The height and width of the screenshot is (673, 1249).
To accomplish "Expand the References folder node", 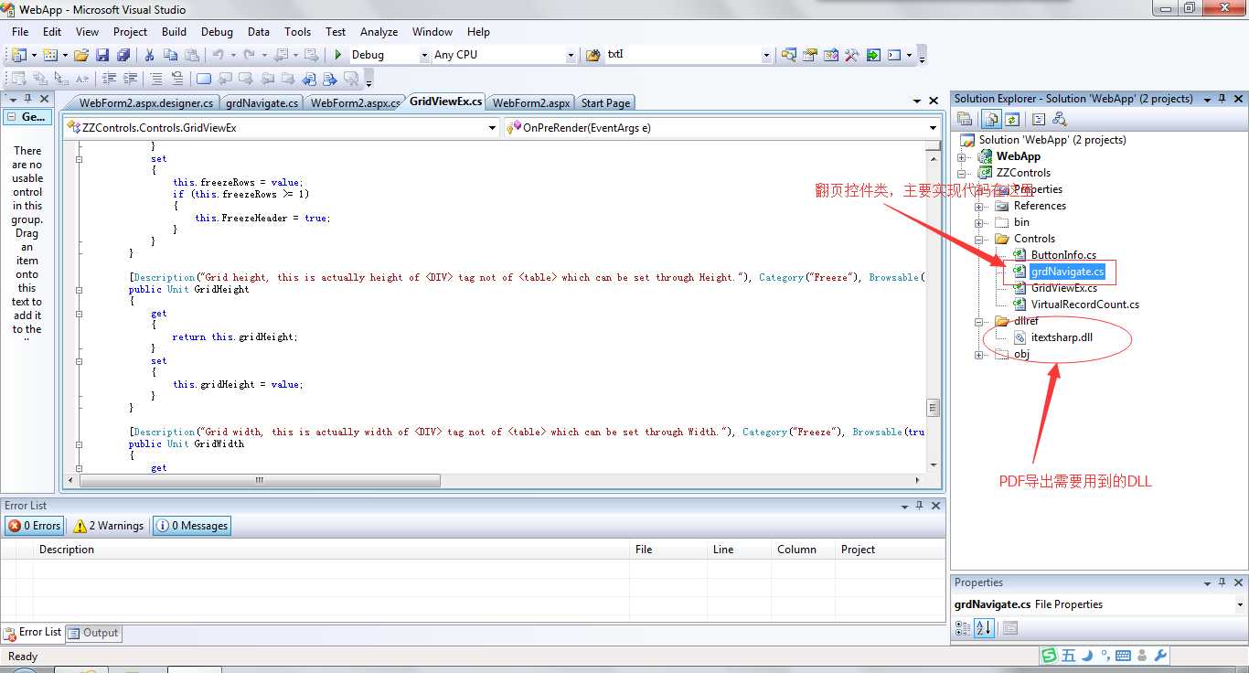I will (x=979, y=206).
